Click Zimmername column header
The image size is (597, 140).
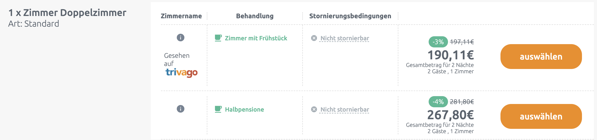tap(181, 16)
